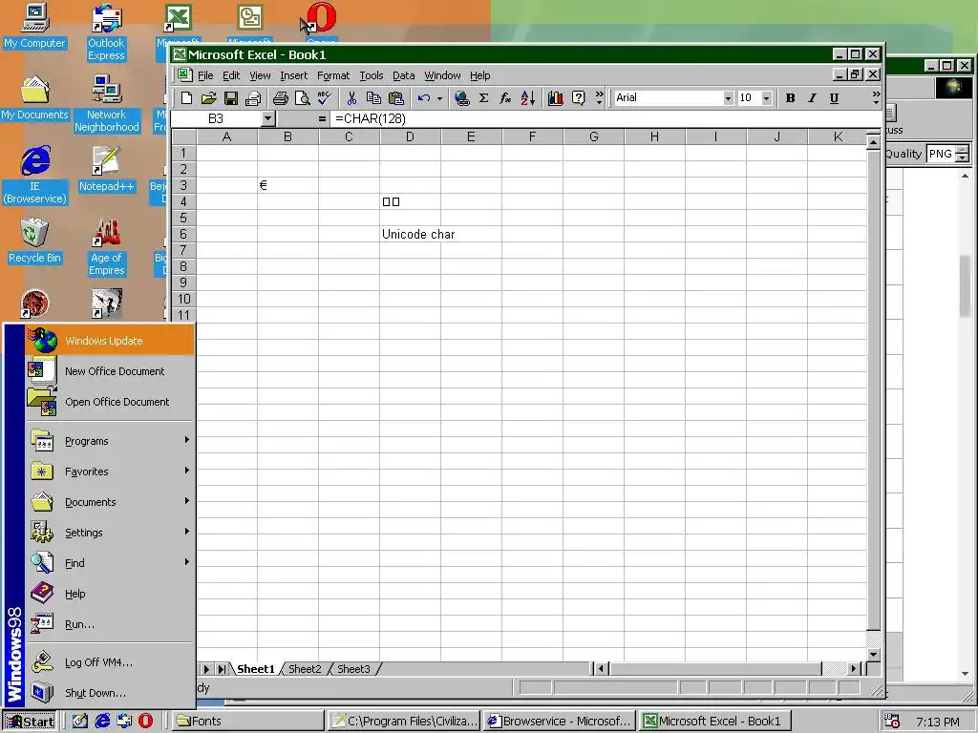978x733 pixels.
Task: Open the Data menu
Action: point(404,75)
